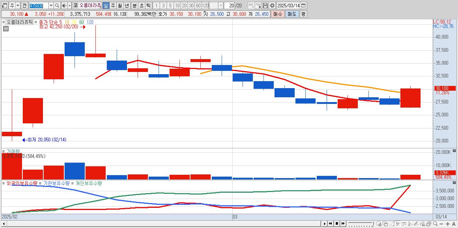
Task: Click the data grid icon under stock label
Action: 6,29
